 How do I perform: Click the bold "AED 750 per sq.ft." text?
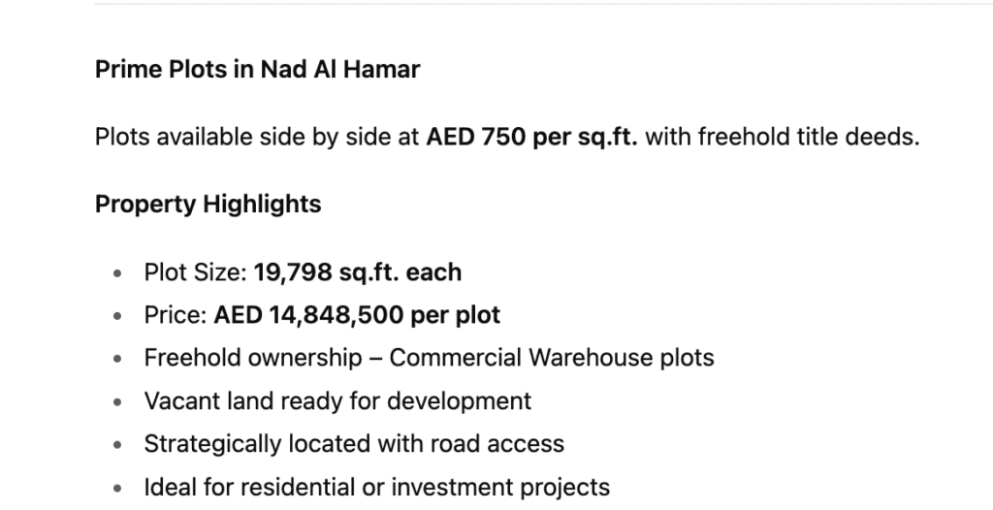[x=532, y=137]
